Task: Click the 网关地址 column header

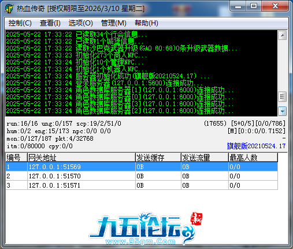Action: (x=81, y=158)
